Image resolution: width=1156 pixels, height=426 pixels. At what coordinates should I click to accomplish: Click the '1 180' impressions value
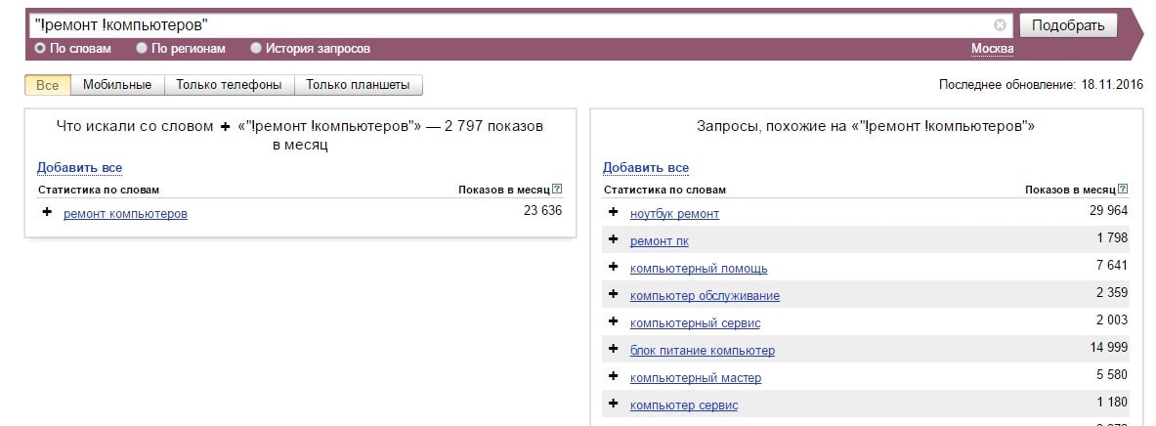click(1112, 402)
